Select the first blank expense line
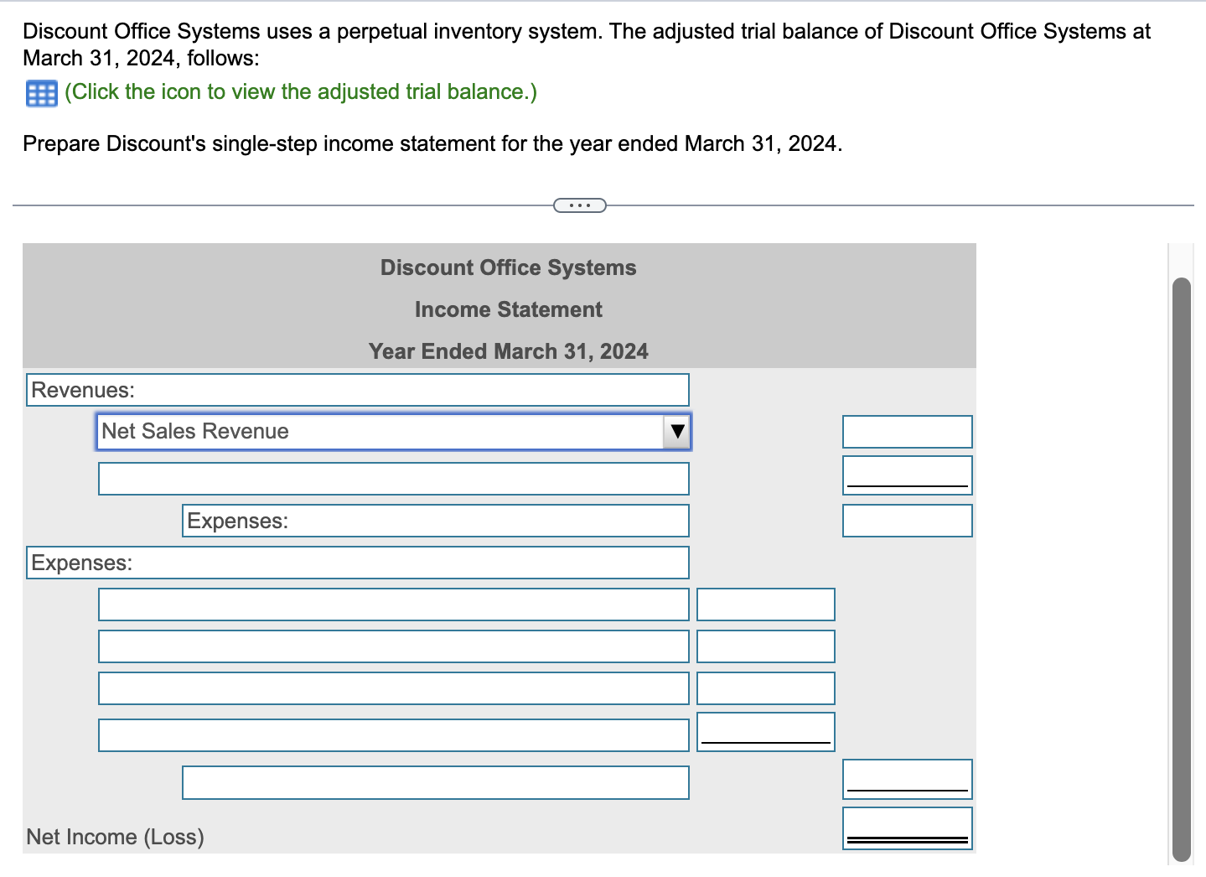The image size is (1206, 877). click(x=393, y=604)
